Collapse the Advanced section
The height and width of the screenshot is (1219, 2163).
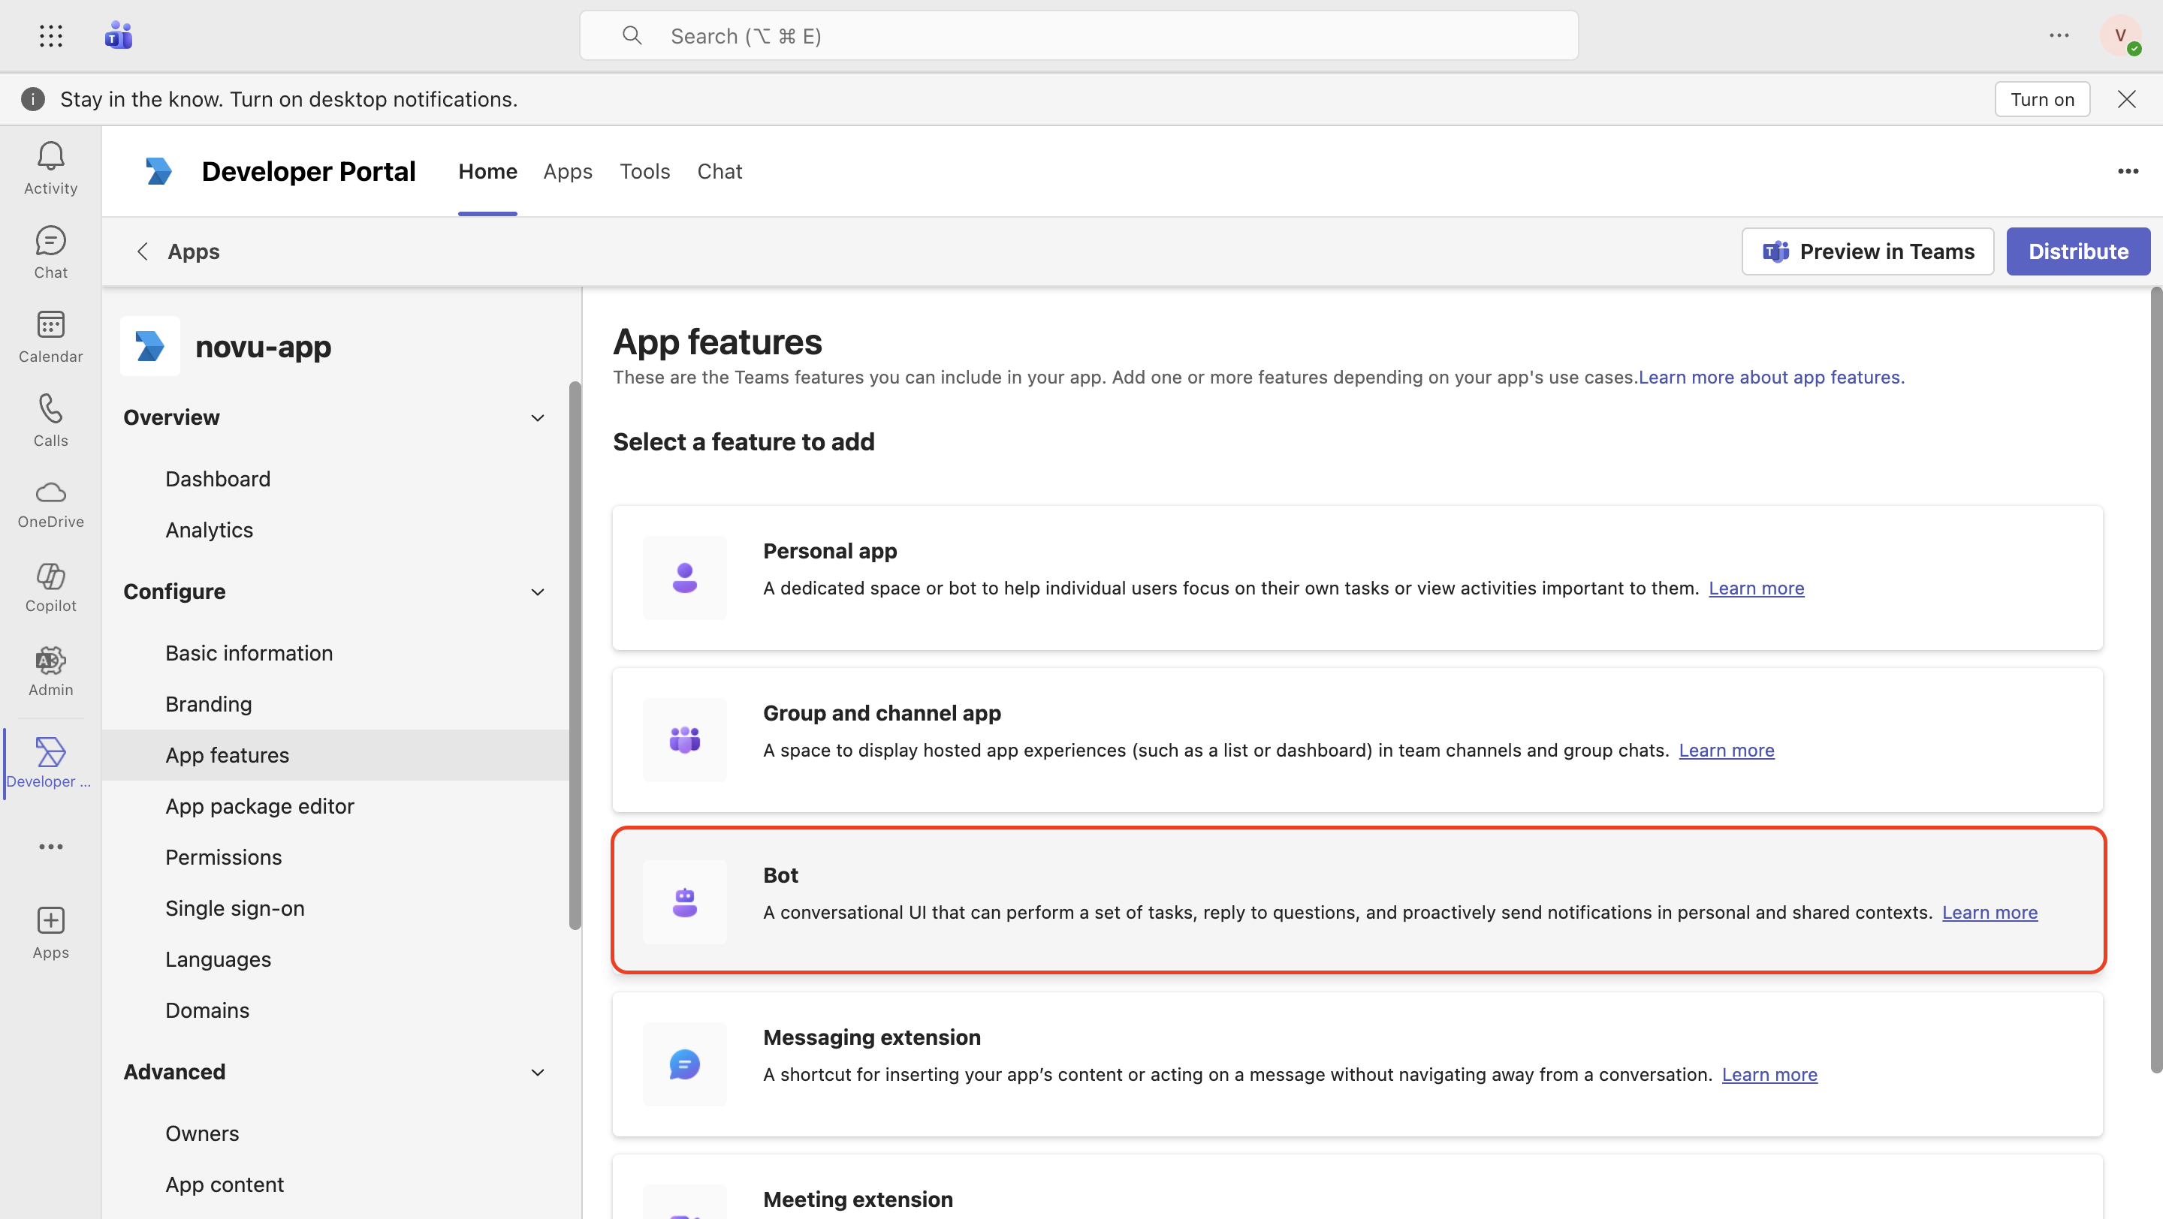coord(538,1072)
